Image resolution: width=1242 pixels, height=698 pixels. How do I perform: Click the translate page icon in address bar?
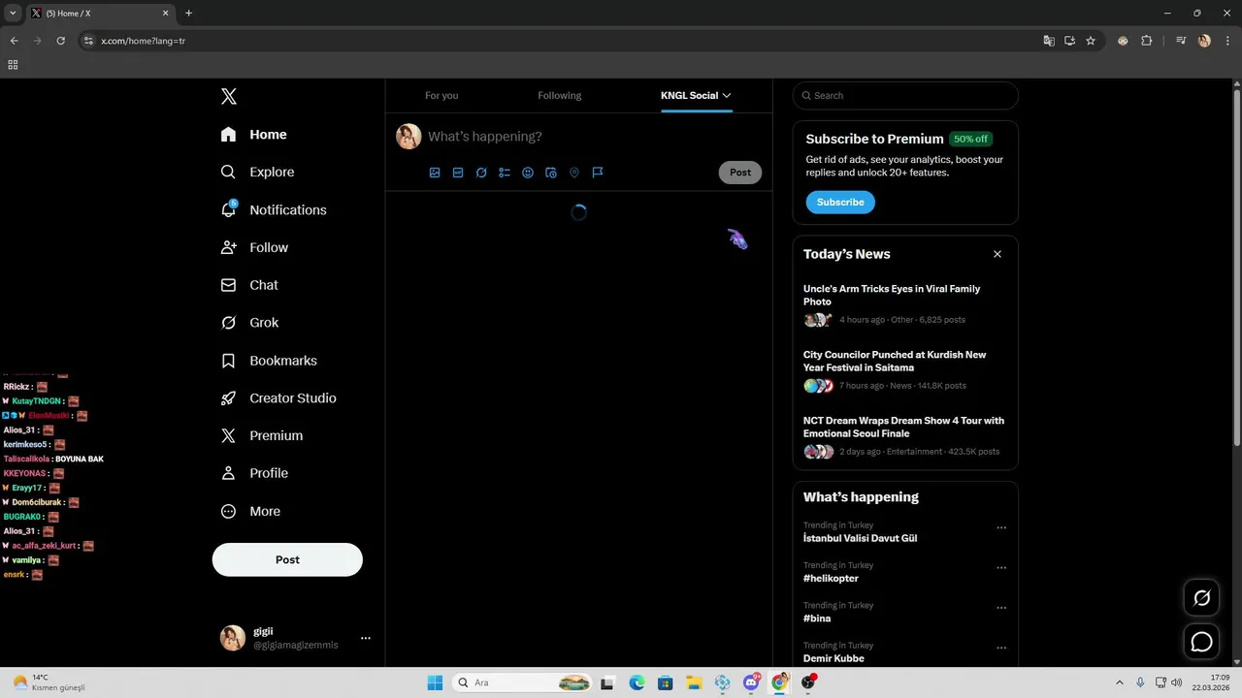[1049, 41]
